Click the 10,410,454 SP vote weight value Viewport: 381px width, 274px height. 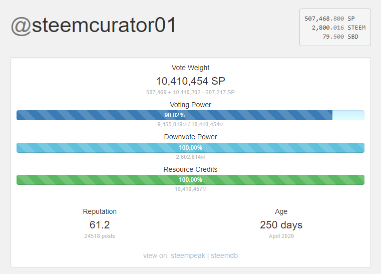(190, 81)
